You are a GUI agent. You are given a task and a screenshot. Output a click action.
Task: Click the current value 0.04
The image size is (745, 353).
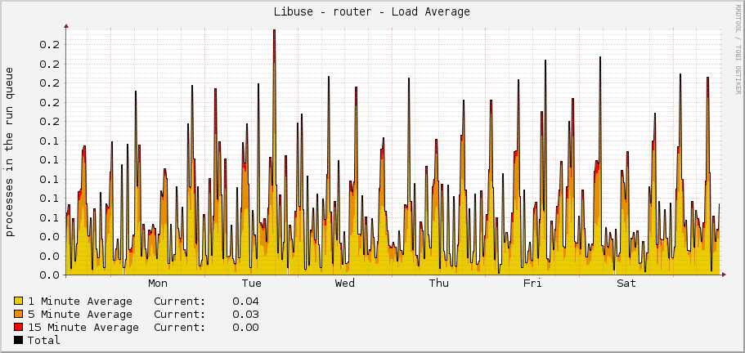(x=245, y=302)
